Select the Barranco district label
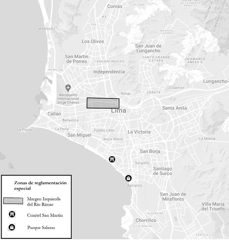 tap(135, 185)
